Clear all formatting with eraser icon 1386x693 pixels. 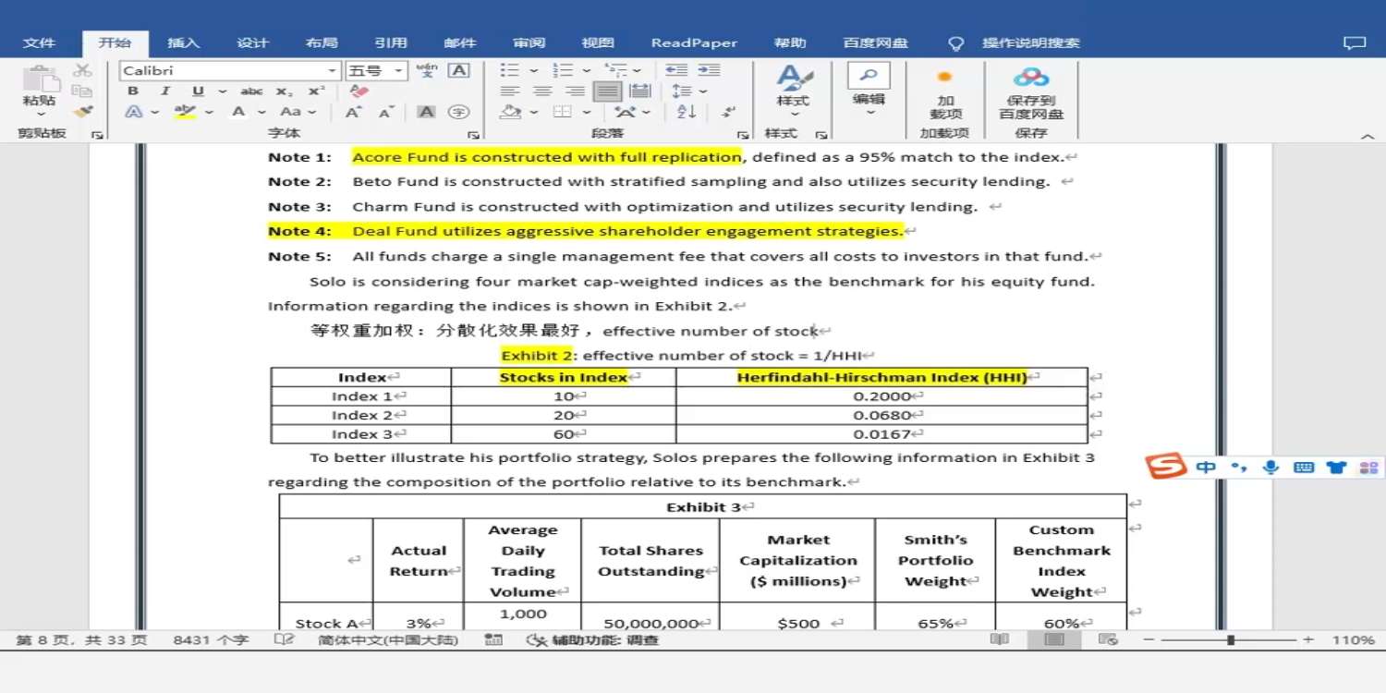click(359, 91)
